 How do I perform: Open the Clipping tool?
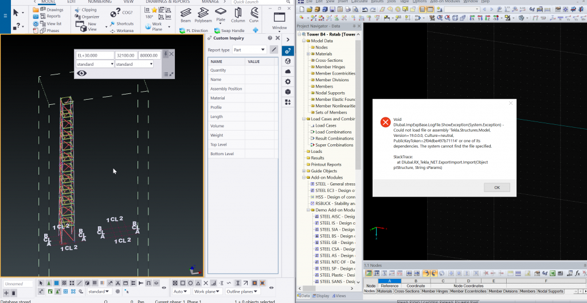click(86, 10)
